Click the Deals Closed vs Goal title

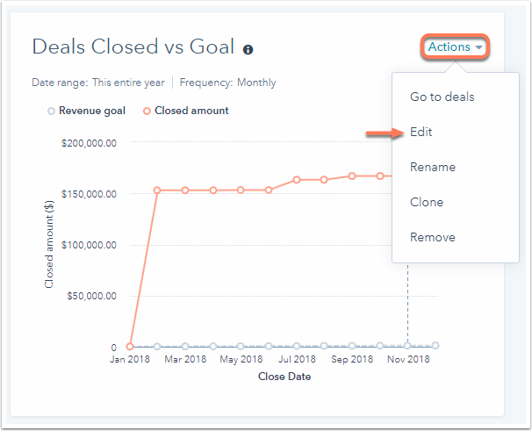click(x=133, y=47)
